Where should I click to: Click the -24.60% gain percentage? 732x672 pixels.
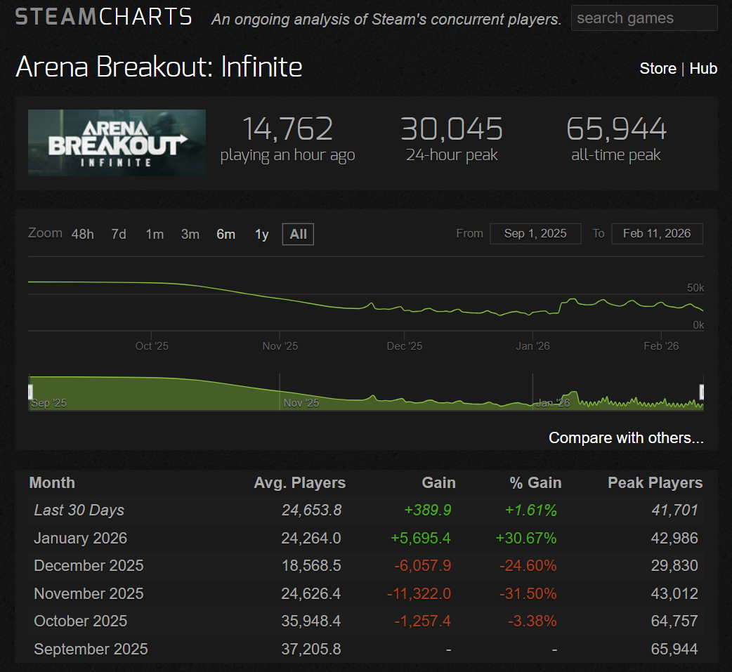(x=528, y=565)
